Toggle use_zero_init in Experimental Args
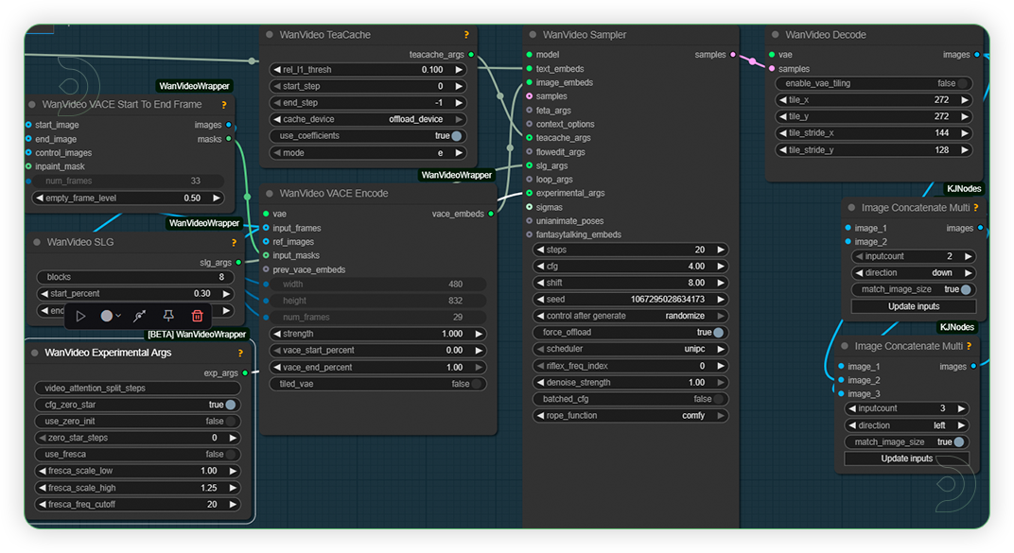The height and width of the screenshot is (553, 1014). (137, 422)
